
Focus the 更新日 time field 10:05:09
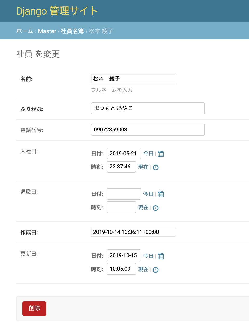[x=121, y=269]
